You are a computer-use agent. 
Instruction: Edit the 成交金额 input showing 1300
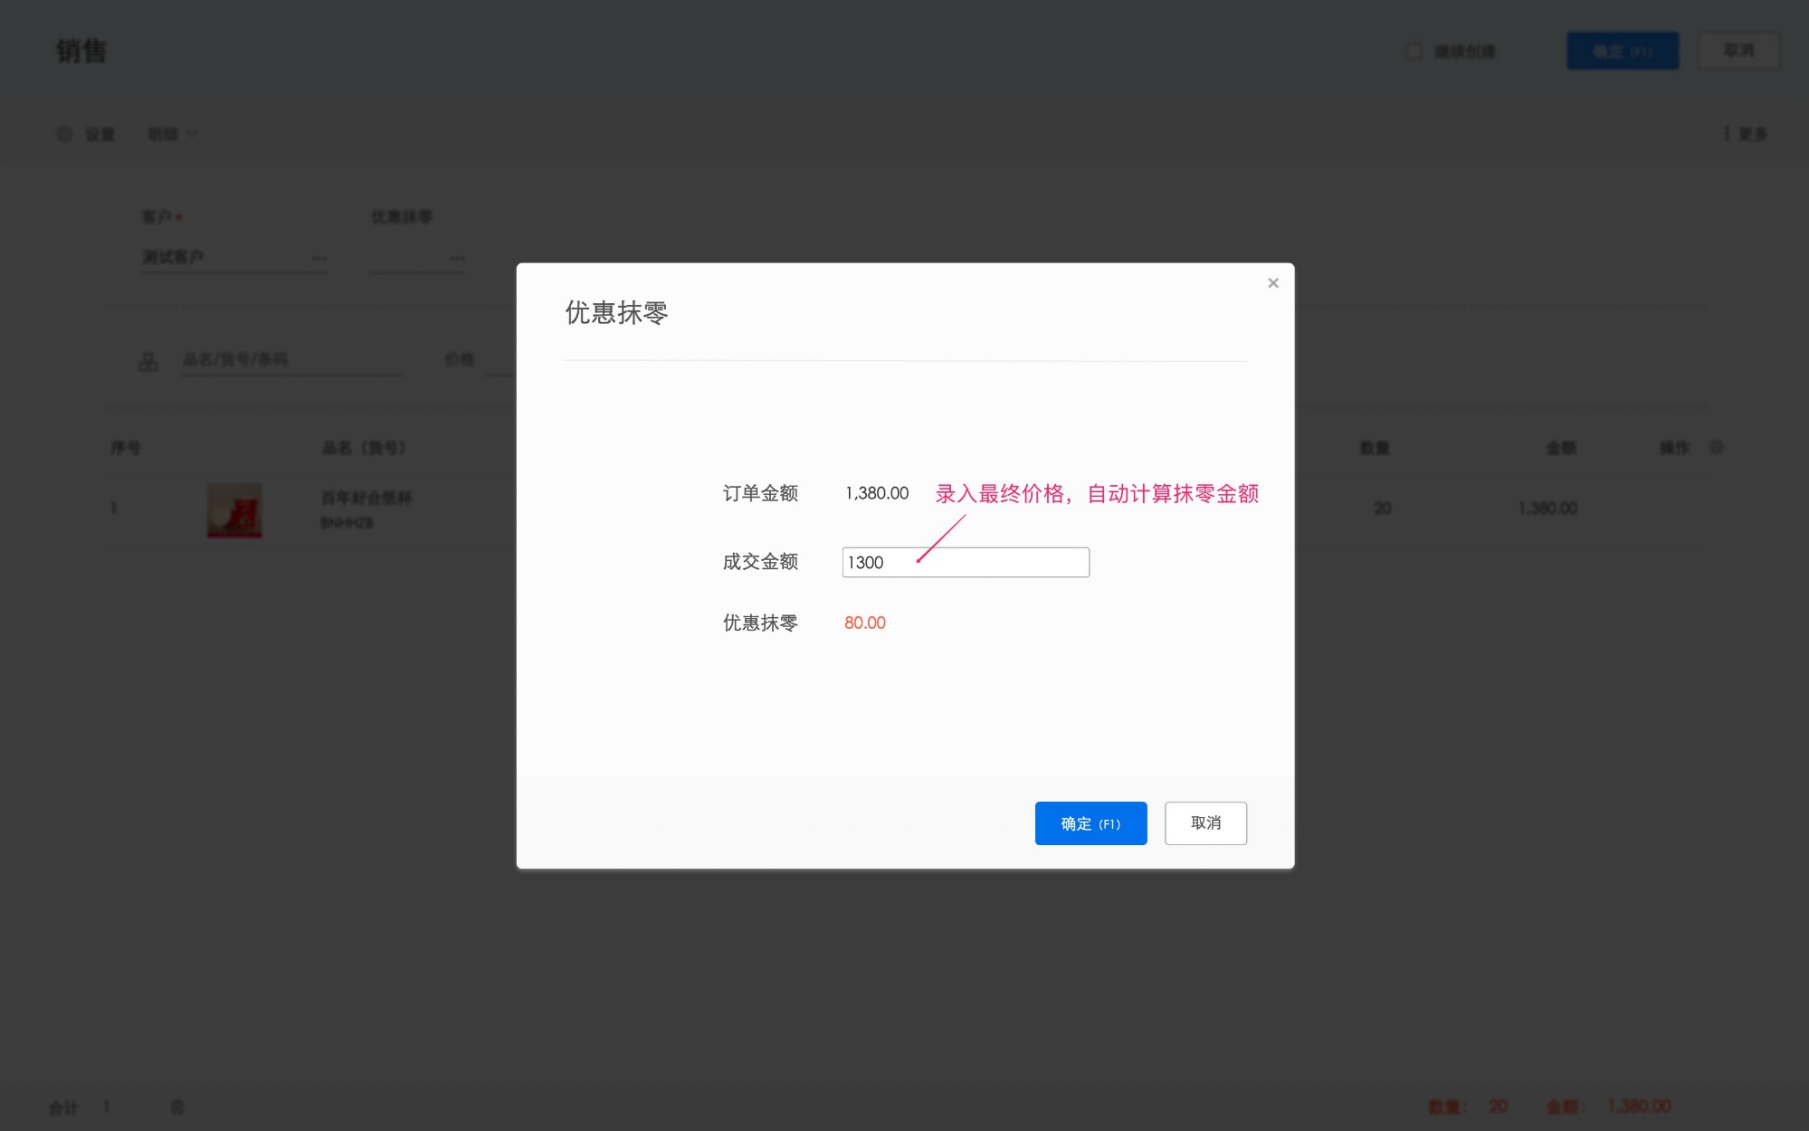965,562
